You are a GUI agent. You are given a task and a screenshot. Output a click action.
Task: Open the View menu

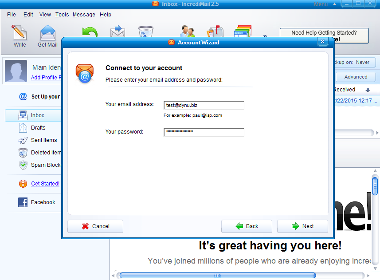(45, 15)
